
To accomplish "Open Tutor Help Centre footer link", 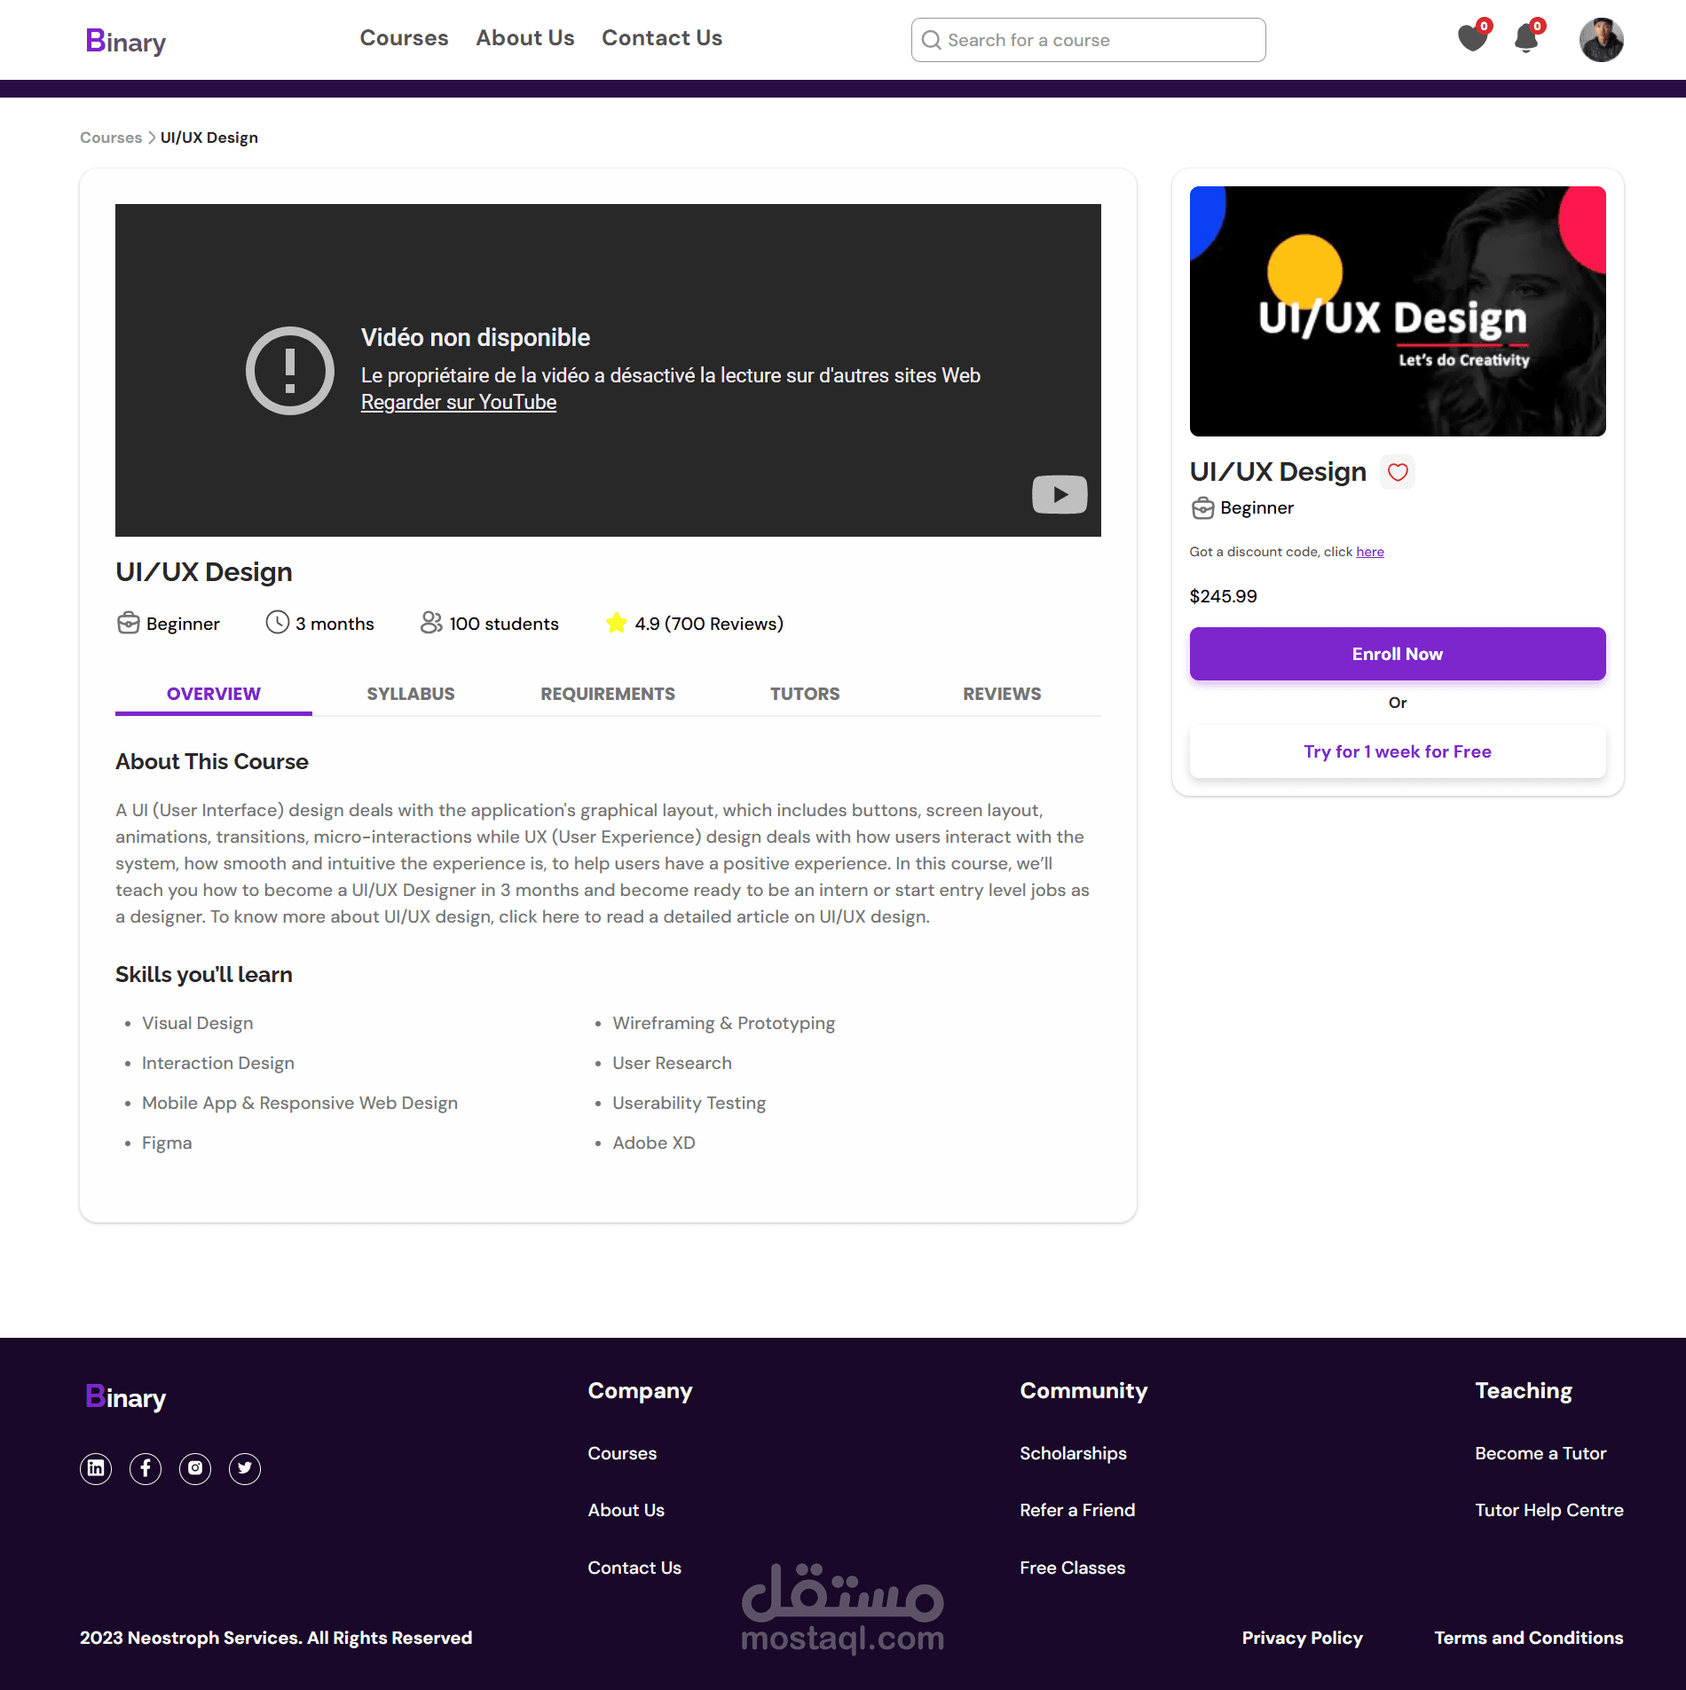I will pos(1549,1510).
